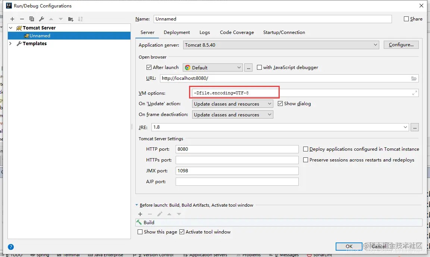The height and width of the screenshot is (257, 430).
Task: Click the Build hammer icon
Action: coord(139,222)
